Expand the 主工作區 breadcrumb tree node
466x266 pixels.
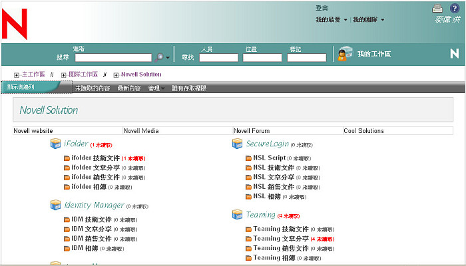17,75
